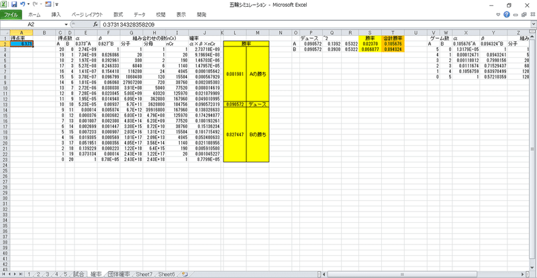The image size is (537, 278).
Task: Go to last sheet using tab navigation arrow
Action: pyautogui.click(x=21, y=274)
